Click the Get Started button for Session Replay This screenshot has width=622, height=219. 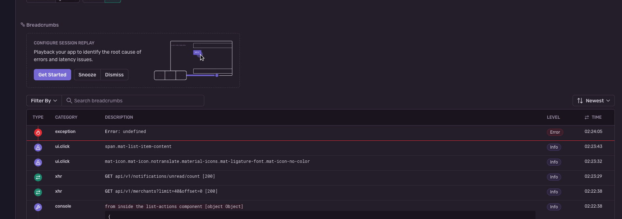click(x=52, y=75)
